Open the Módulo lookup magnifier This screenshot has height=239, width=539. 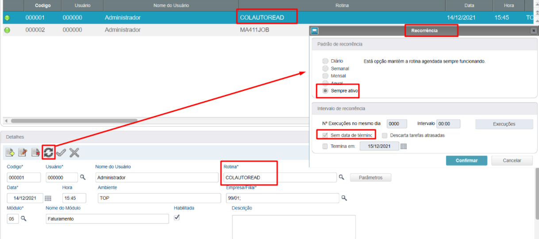click(24, 218)
